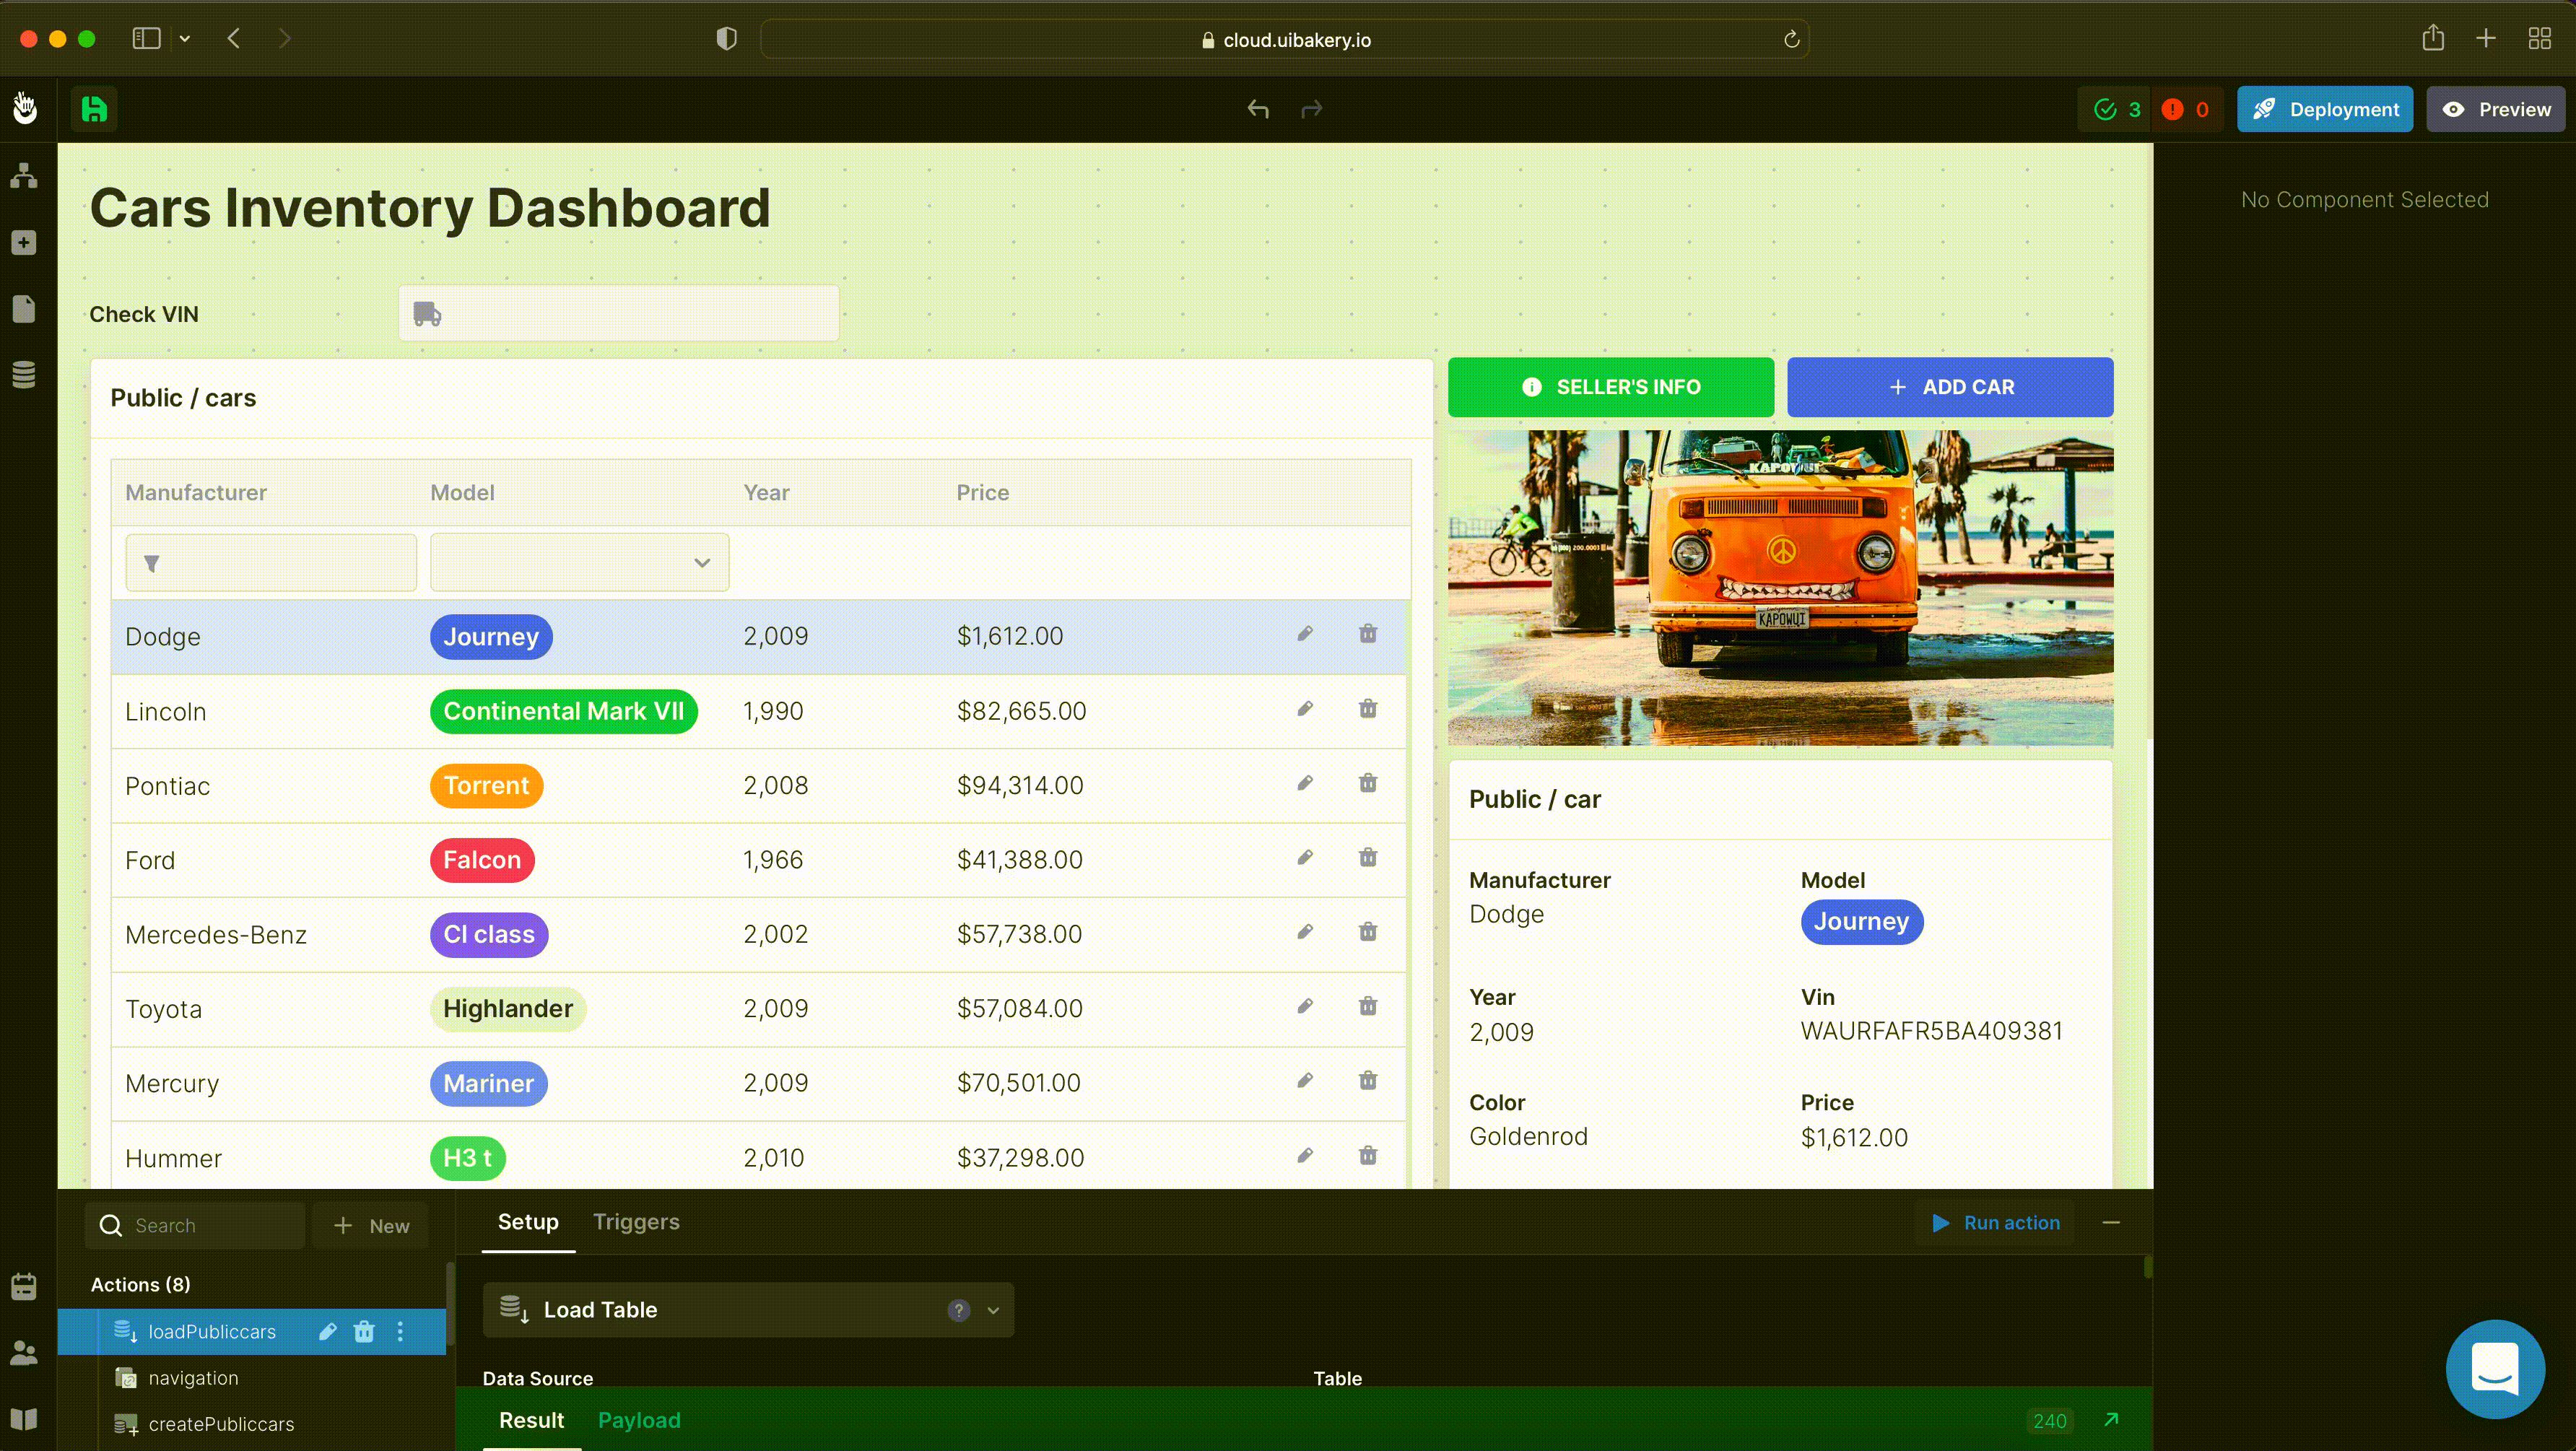Image resolution: width=2576 pixels, height=1451 pixels.
Task: Open the users icon in left sidebar
Action: [24, 1353]
